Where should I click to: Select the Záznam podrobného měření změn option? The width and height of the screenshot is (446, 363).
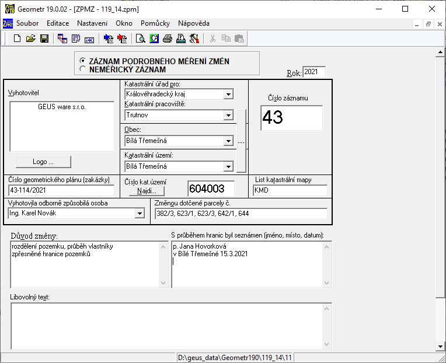click(83, 61)
